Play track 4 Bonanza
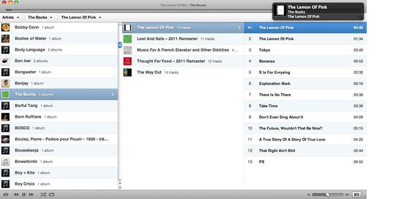Image resolution: width=398 pixels, height=199 pixels. (x=305, y=61)
